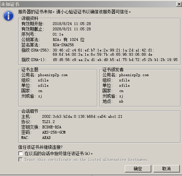182x176 pixels.
Task: Click cipher value AES-256-GCM
Action: [54, 132]
